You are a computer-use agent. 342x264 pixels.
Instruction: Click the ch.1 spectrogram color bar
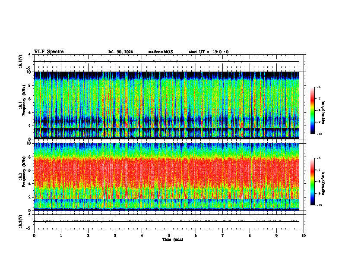coord(312,110)
